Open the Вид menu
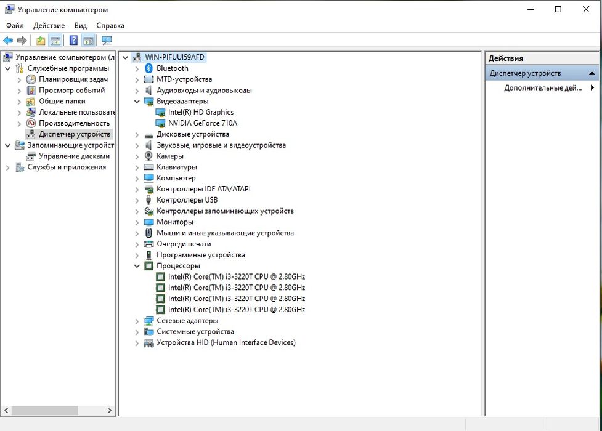Viewport: 602px width, 431px height. point(81,26)
